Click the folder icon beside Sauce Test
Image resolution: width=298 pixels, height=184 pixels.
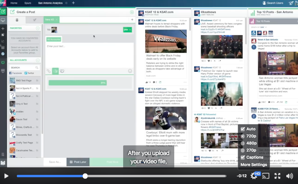[37, 119]
